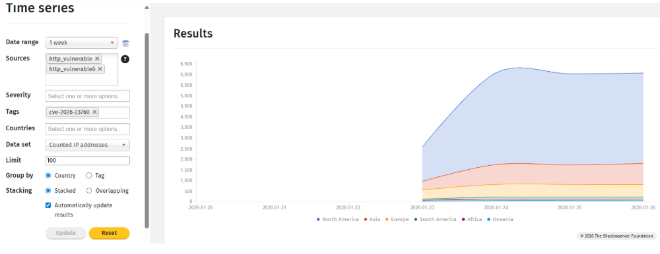The width and height of the screenshot is (660, 254).
Task: Open the Sources help question-mark icon
Action: coord(125,59)
